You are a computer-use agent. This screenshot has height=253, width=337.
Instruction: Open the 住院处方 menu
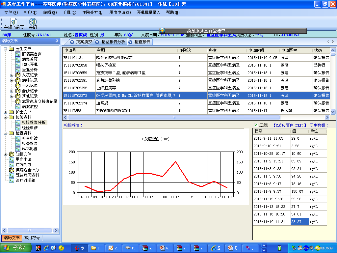92,13
